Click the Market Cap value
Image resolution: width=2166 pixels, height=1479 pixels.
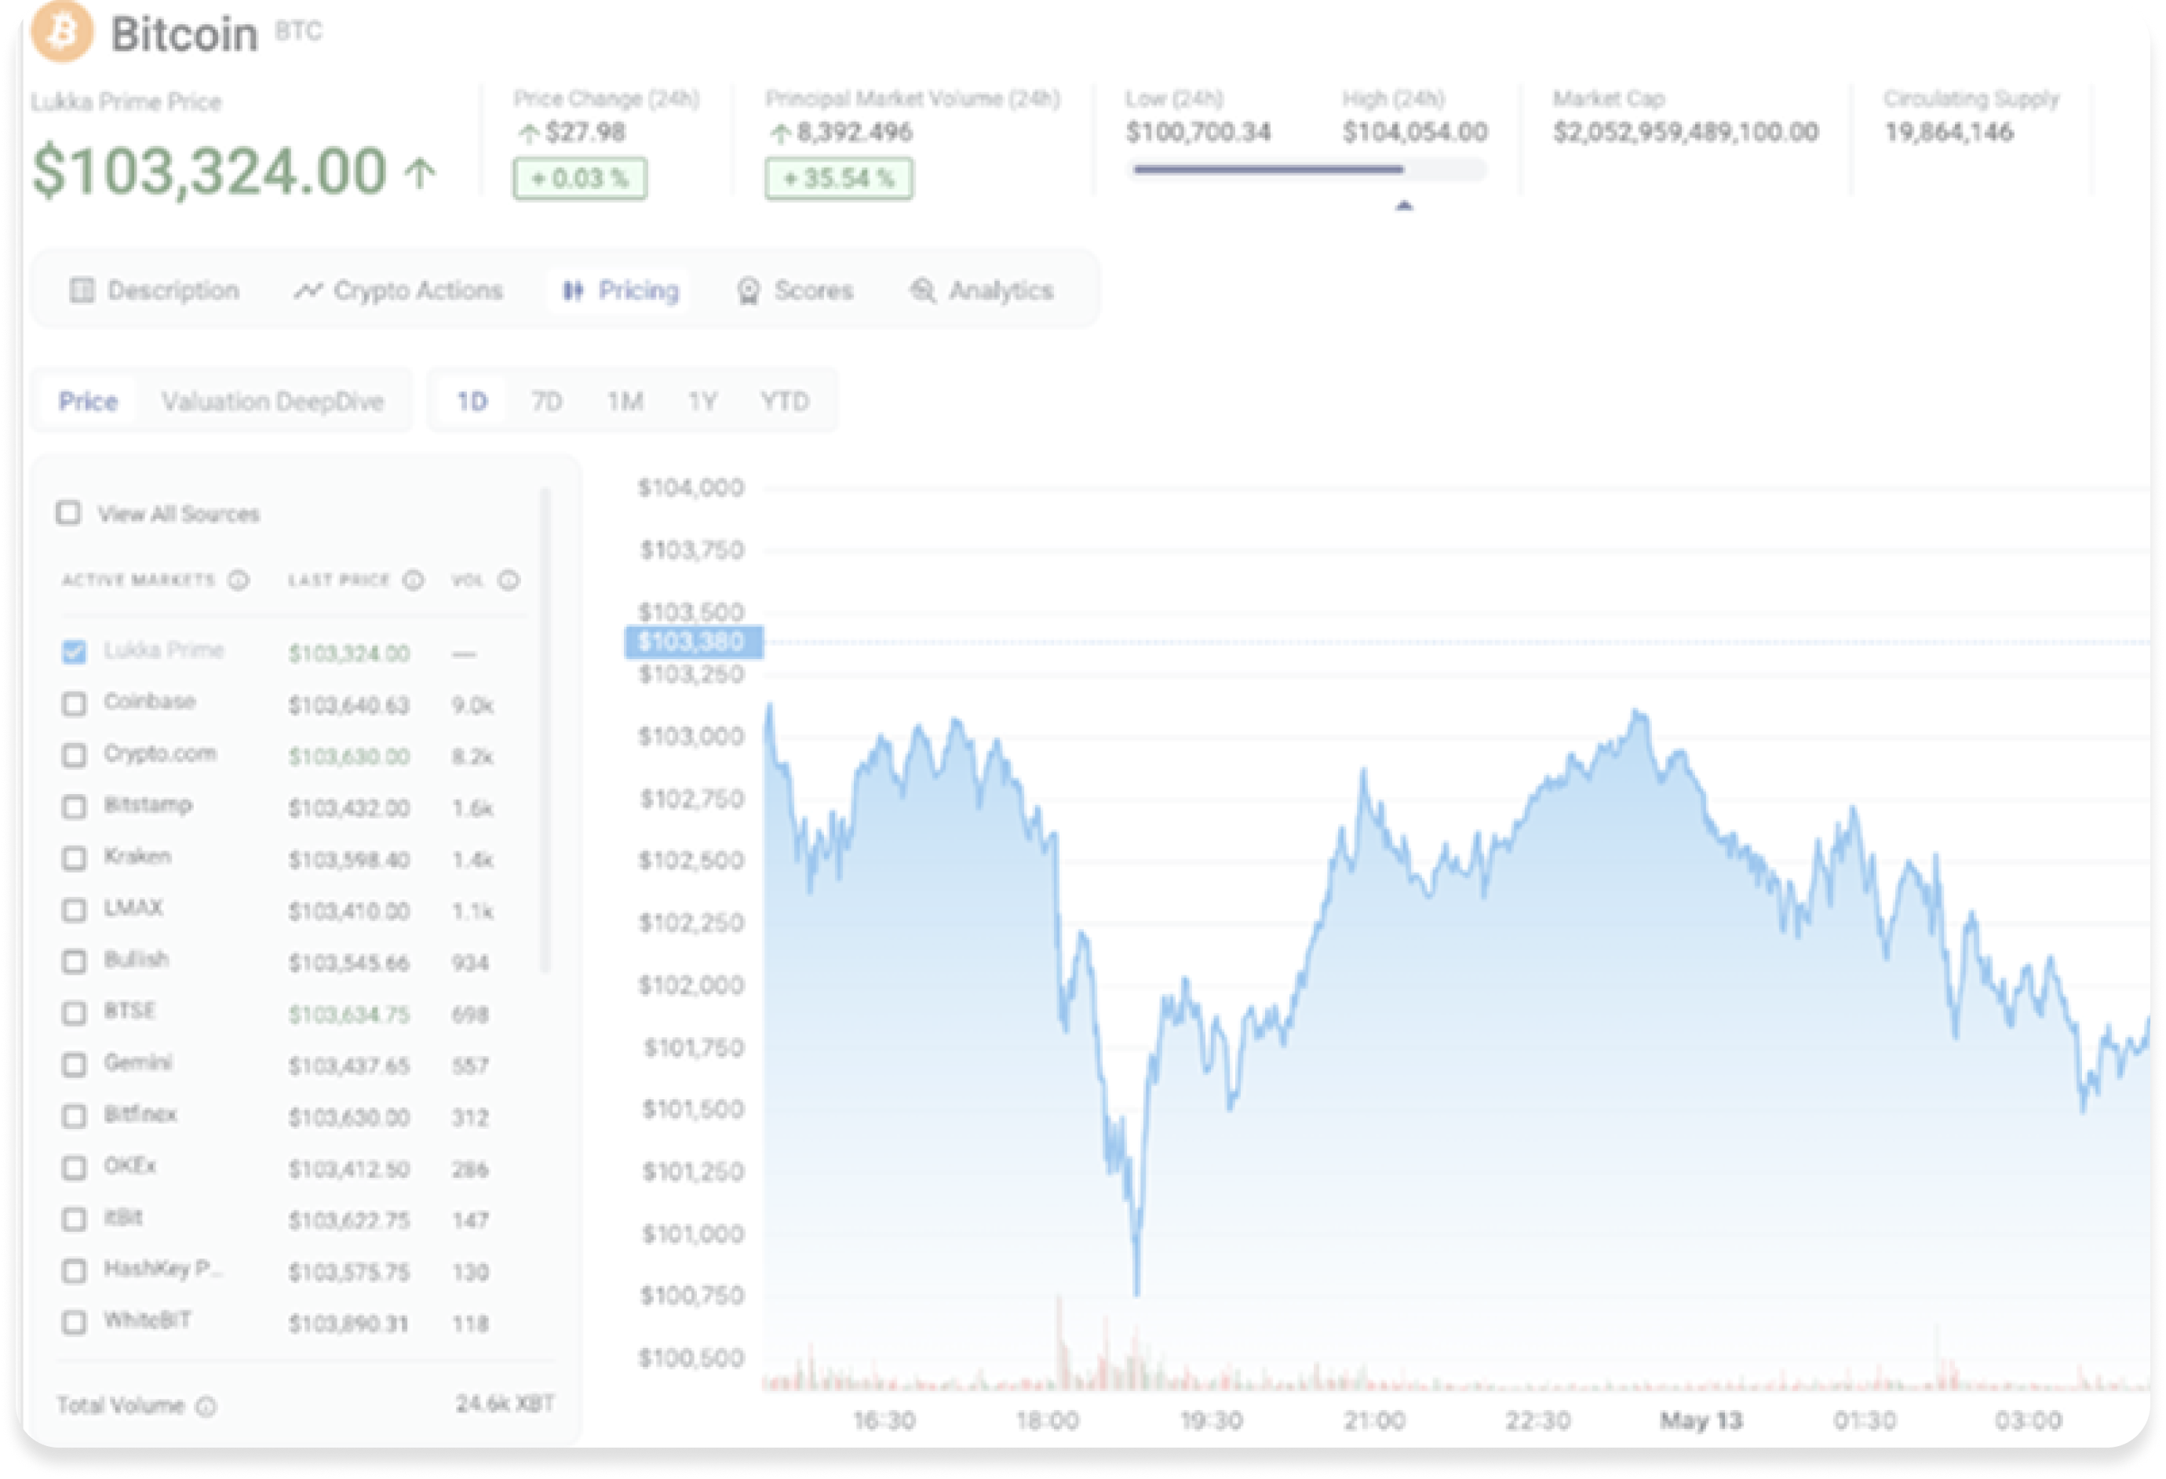(1685, 133)
